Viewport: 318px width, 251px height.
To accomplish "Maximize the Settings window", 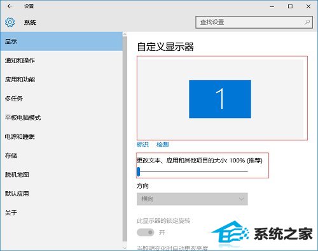I will coord(290,6).
